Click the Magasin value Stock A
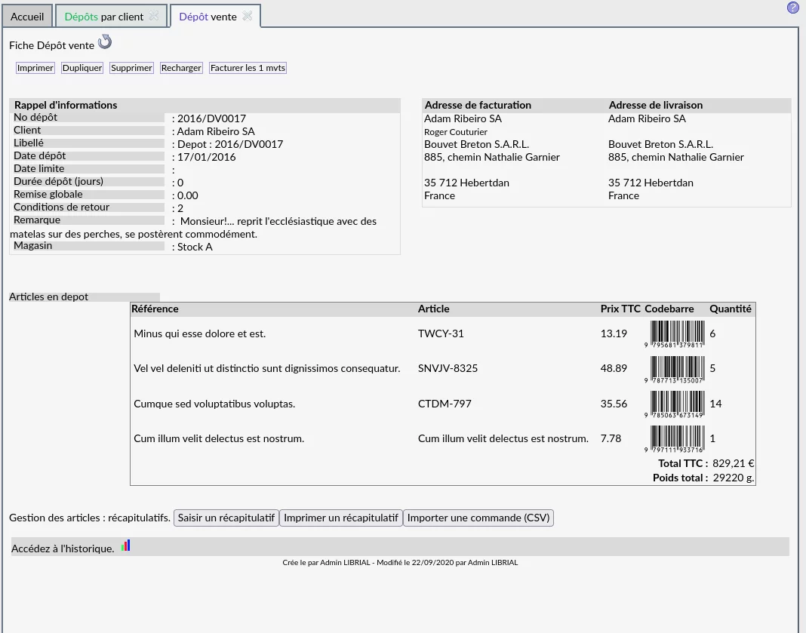Screen dimensions: 806x633 195,247
